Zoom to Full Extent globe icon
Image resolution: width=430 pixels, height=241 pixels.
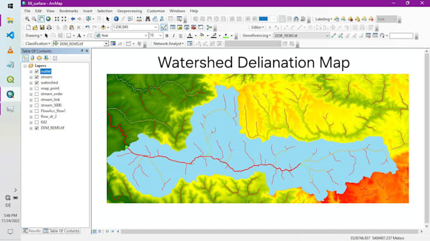click(48, 19)
